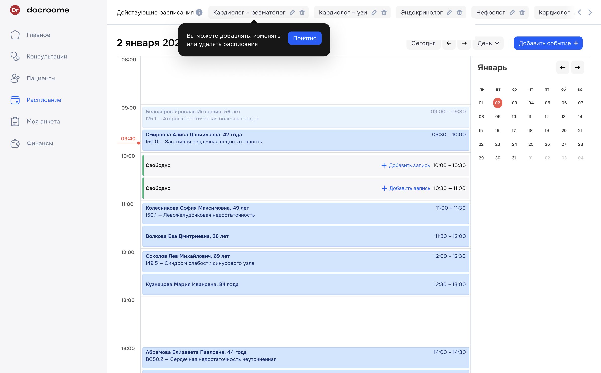Edit the Нефролог schedule
This screenshot has width=601, height=373.
coord(512,12)
